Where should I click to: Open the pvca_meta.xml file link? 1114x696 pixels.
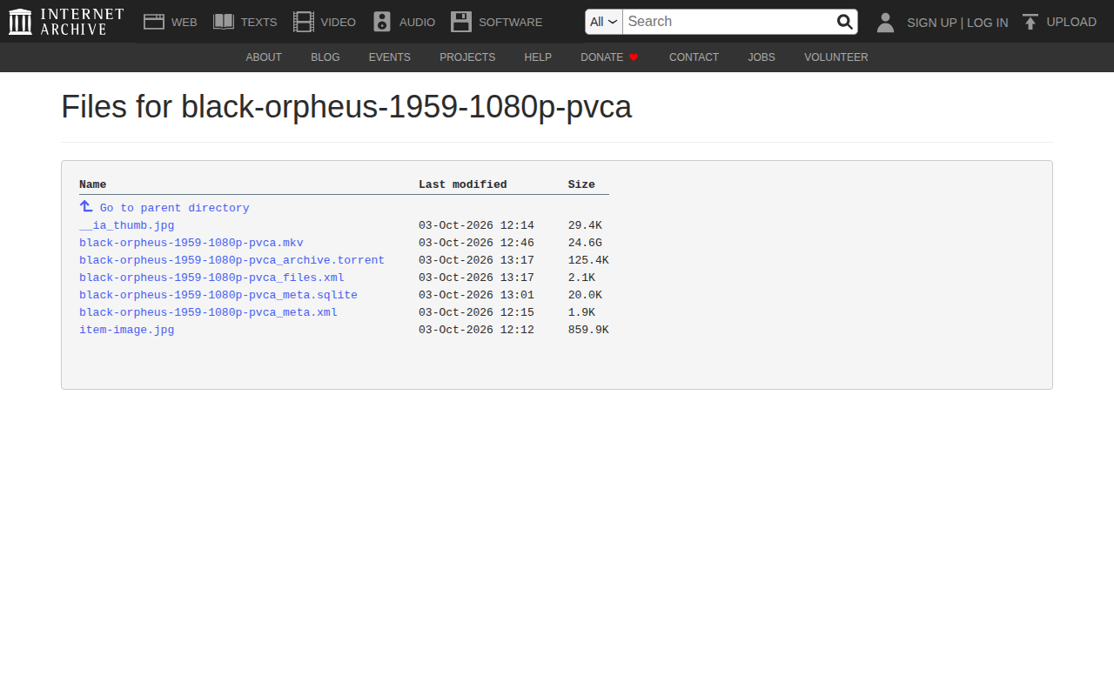pyautogui.click(x=208, y=312)
